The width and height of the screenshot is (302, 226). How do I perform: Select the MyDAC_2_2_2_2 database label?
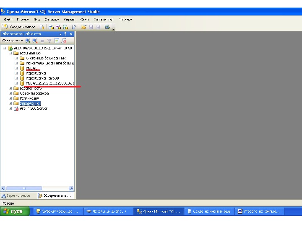click(x=50, y=83)
